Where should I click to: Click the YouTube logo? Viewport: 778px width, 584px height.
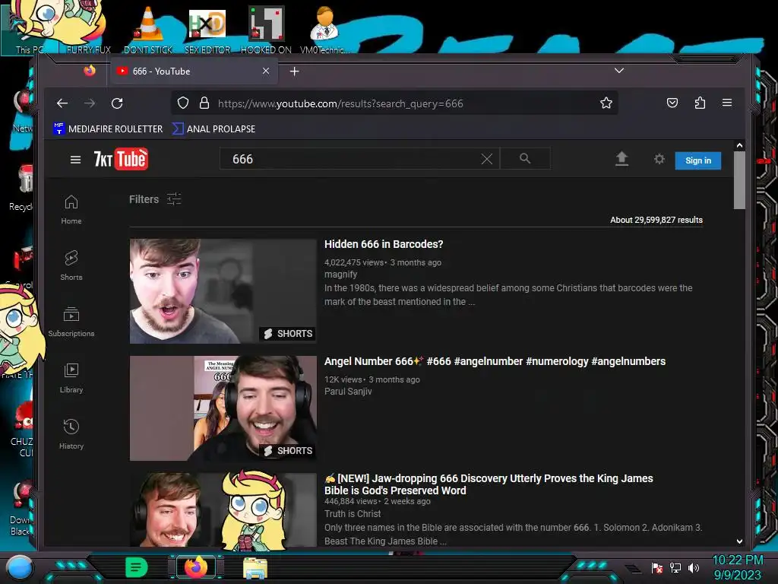coord(121,159)
